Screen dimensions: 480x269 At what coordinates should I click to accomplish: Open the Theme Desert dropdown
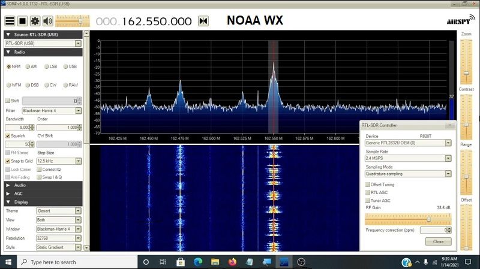[78, 211]
